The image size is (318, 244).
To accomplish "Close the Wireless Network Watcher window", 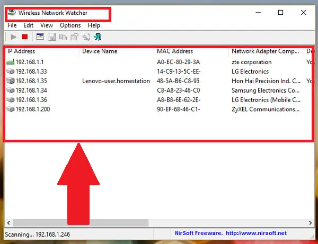I will (303, 13).
